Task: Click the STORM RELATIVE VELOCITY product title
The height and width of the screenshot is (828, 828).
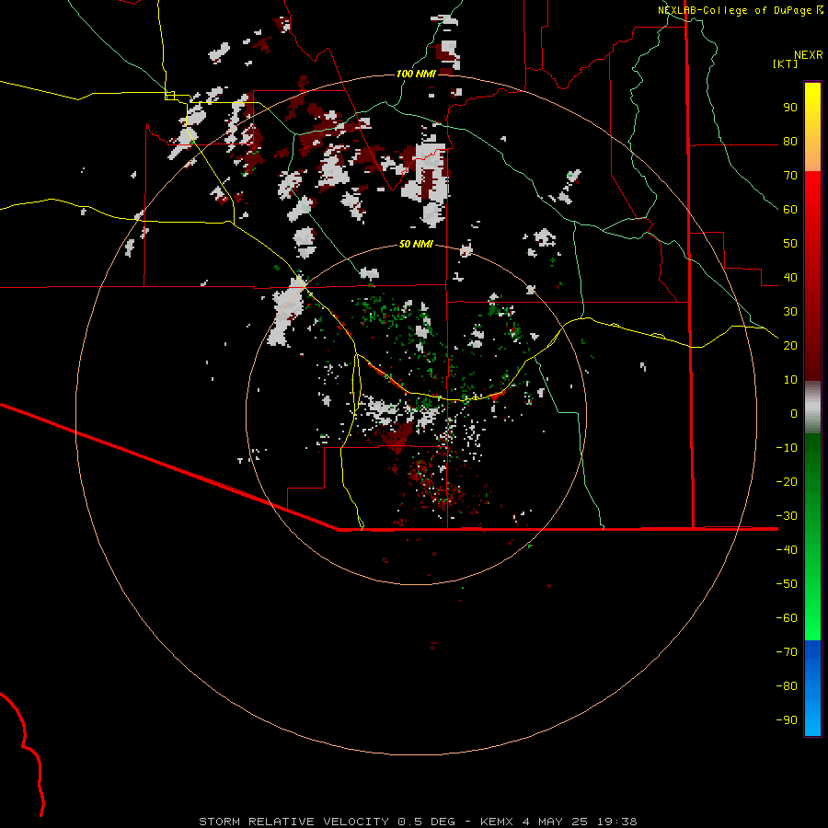Action: click(293, 822)
